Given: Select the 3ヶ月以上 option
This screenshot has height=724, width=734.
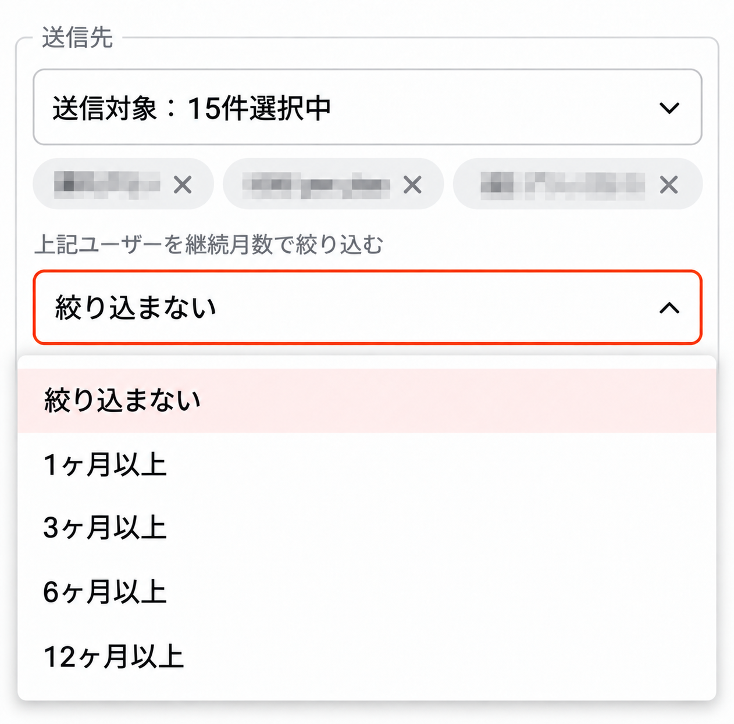Looking at the screenshot, I should (367, 528).
